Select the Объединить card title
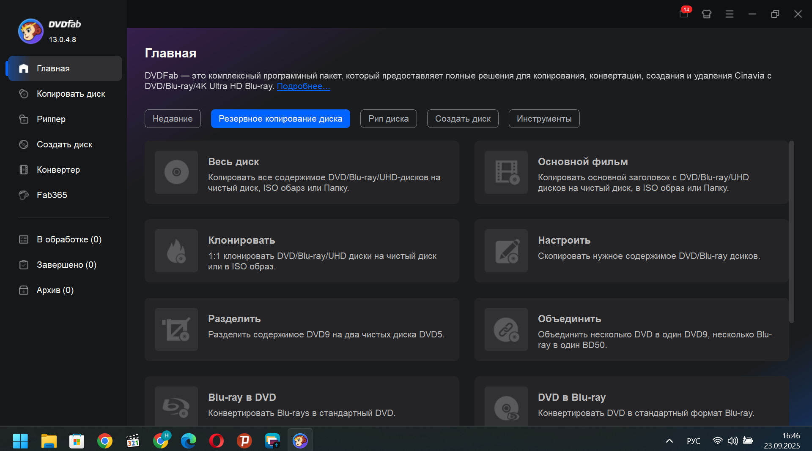The image size is (812, 451). pos(569,319)
